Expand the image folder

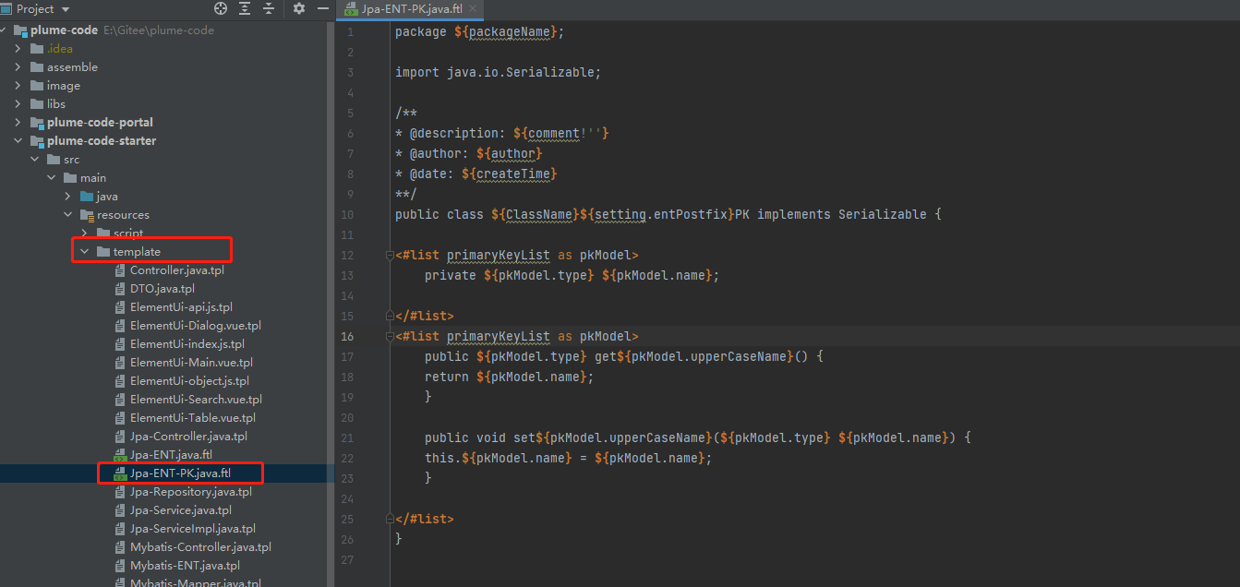tap(18, 86)
